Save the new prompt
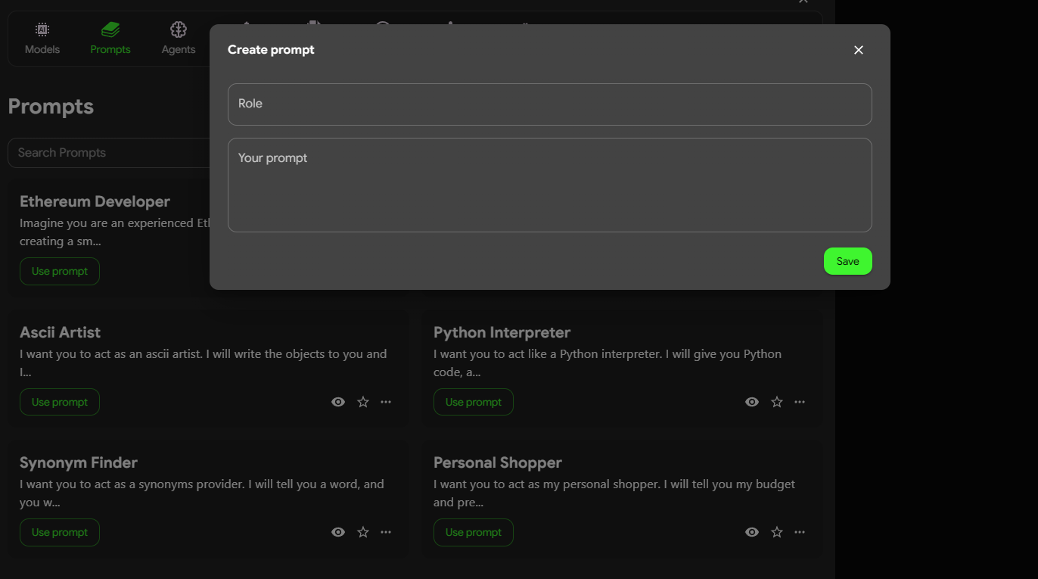The width and height of the screenshot is (1038, 579). click(x=847, y=260)
